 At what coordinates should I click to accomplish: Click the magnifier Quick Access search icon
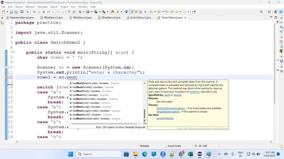tap(261, 12)
